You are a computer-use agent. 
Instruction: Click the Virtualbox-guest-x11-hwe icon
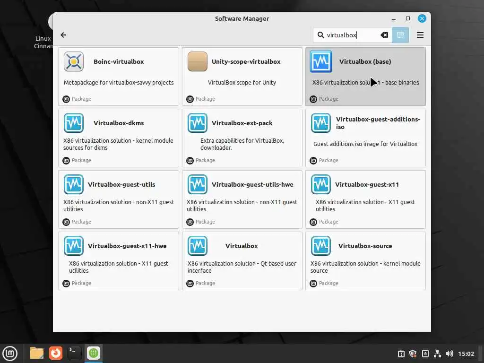pyautogui.click(x=73, y=246)
